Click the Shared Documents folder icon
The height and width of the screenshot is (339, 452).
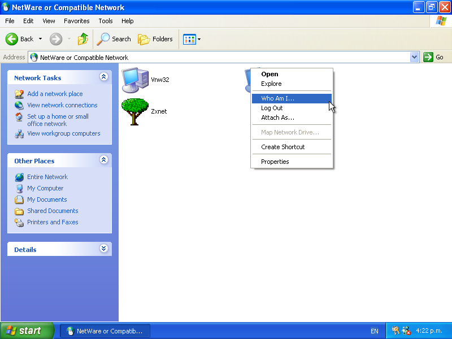coord(19,211)
